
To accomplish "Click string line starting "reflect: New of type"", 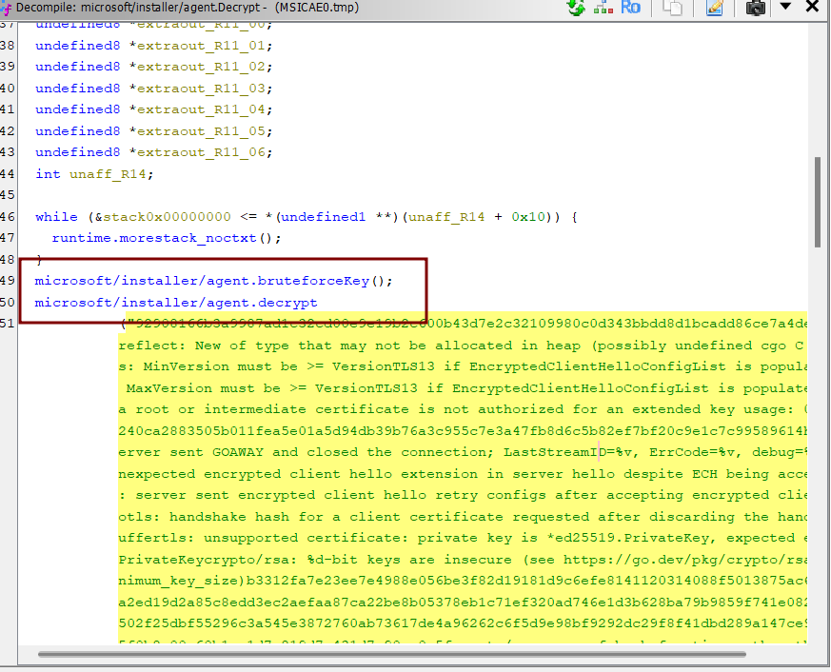I will (463, 346).
